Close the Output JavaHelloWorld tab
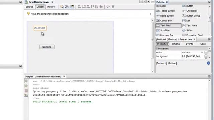Viewport: 214px width, 120px height. pyautogui.click(x=64, y=76)
